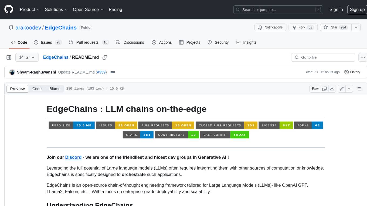Screen dimensions: 367x206
Task: Open the star lists dropdown arrow
Action: 356,27
